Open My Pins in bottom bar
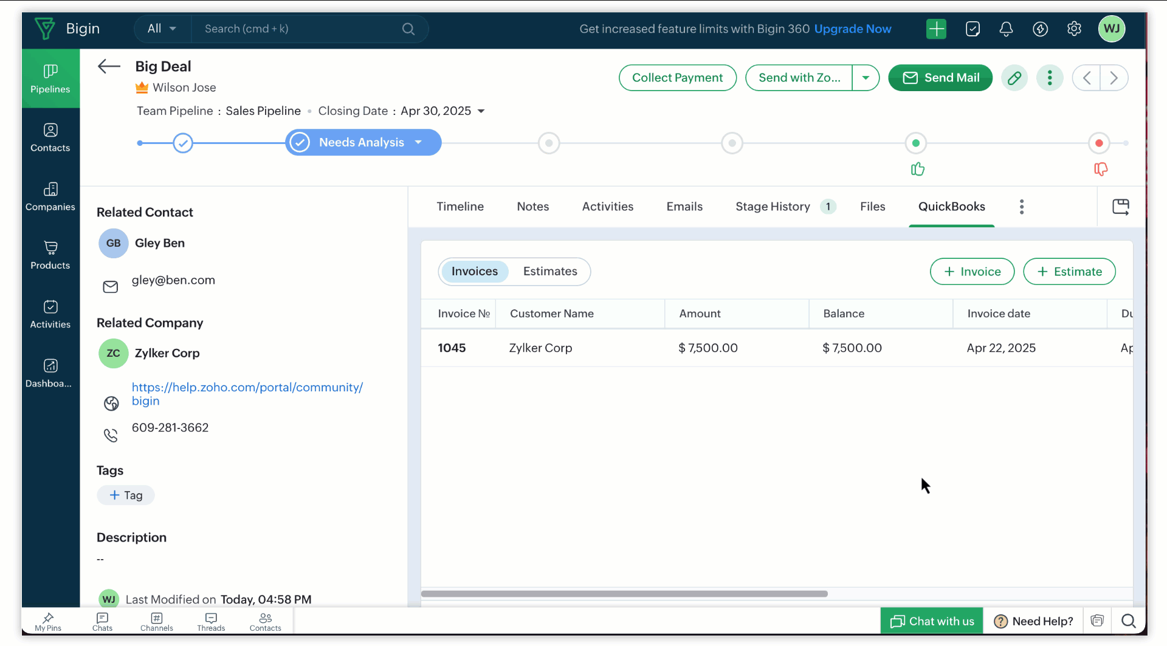The height and width of the screenshot is (646, 1167). tap(48, 622)
